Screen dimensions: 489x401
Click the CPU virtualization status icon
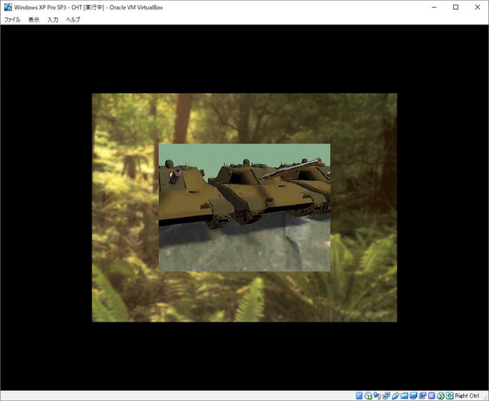431,396
